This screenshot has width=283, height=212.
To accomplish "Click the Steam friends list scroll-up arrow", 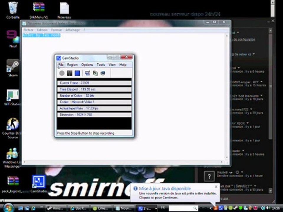I will pos(270,31).
